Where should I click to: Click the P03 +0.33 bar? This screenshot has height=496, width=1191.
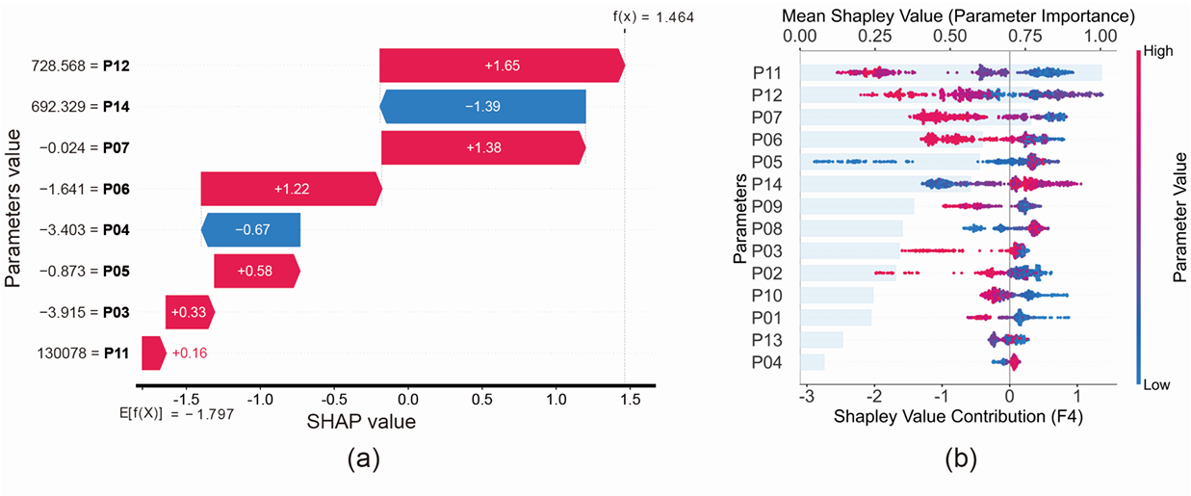[189, 312]
